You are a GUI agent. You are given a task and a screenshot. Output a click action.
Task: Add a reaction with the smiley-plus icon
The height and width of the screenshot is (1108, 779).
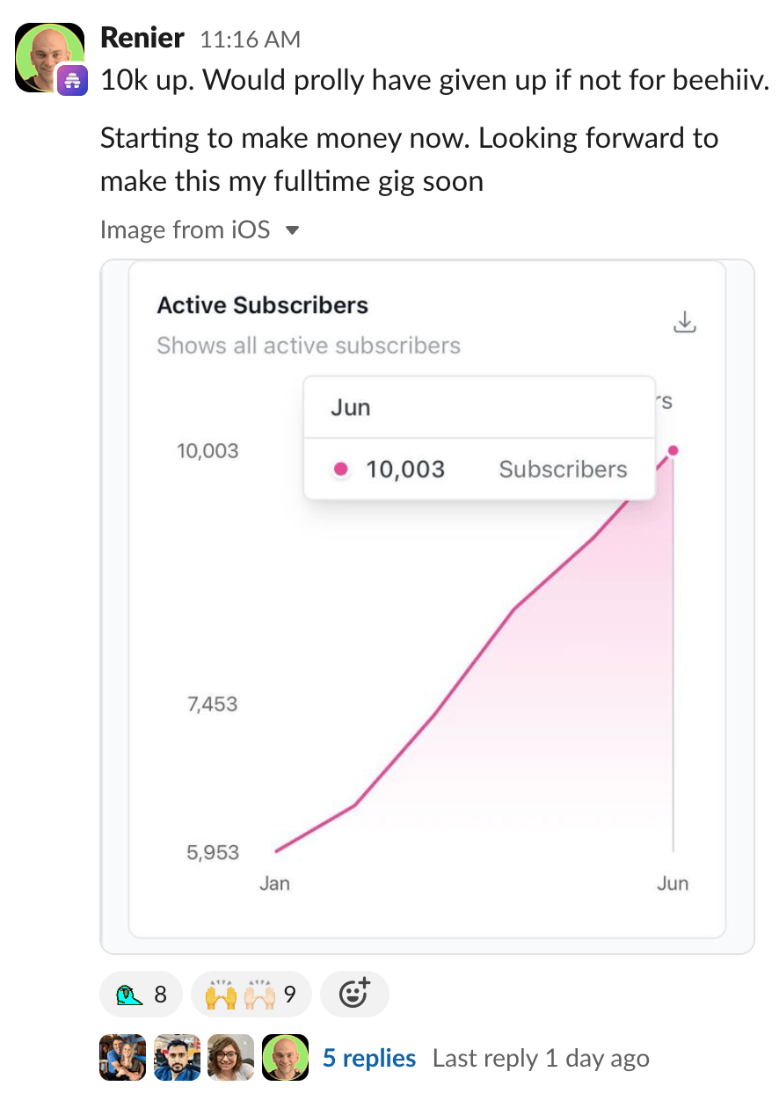(354, 995)
